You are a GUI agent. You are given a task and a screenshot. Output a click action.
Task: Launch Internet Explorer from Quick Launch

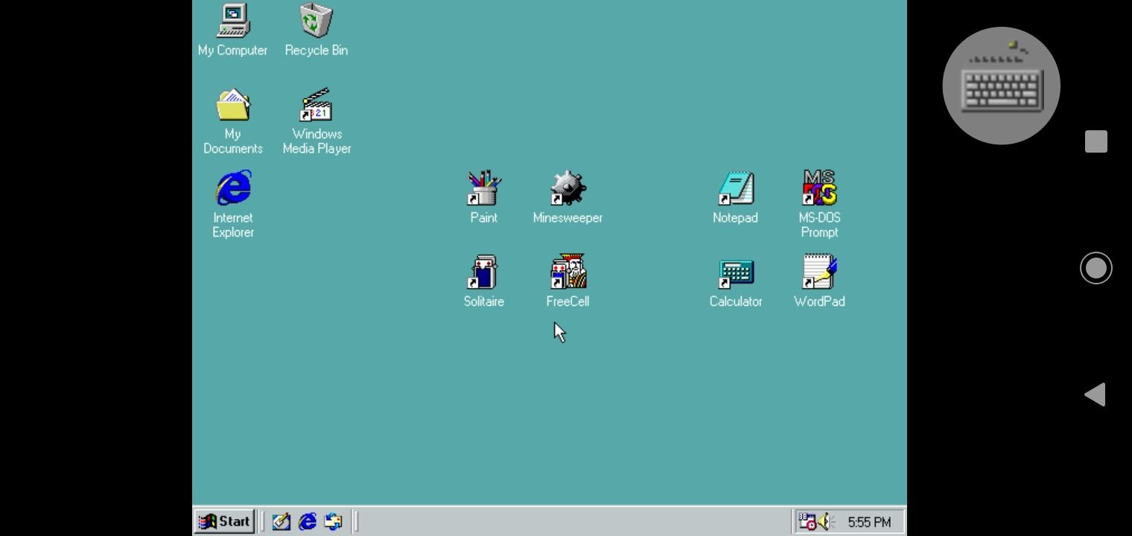coord(307,522)
